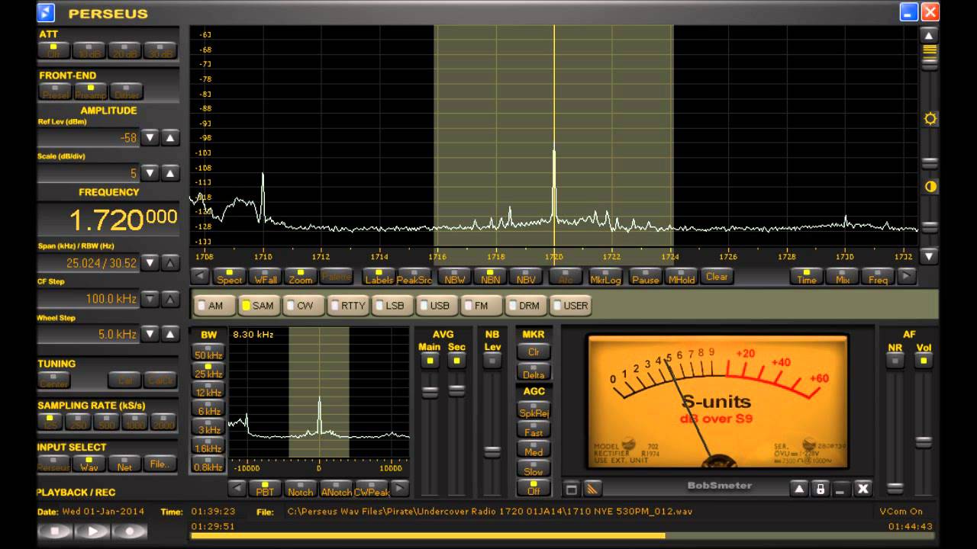This screenshot has height=549, width=977.
Task: Decrease Wheel Step with down arrow
Action: tap(151, 334)
